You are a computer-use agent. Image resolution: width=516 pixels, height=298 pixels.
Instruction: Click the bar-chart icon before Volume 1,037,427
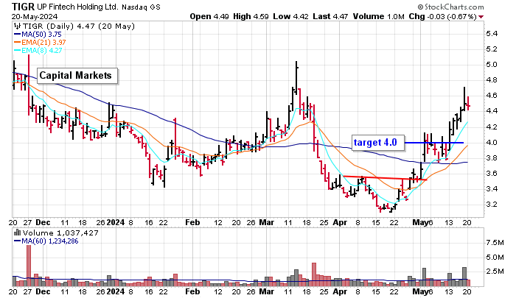tap(17, 233)
